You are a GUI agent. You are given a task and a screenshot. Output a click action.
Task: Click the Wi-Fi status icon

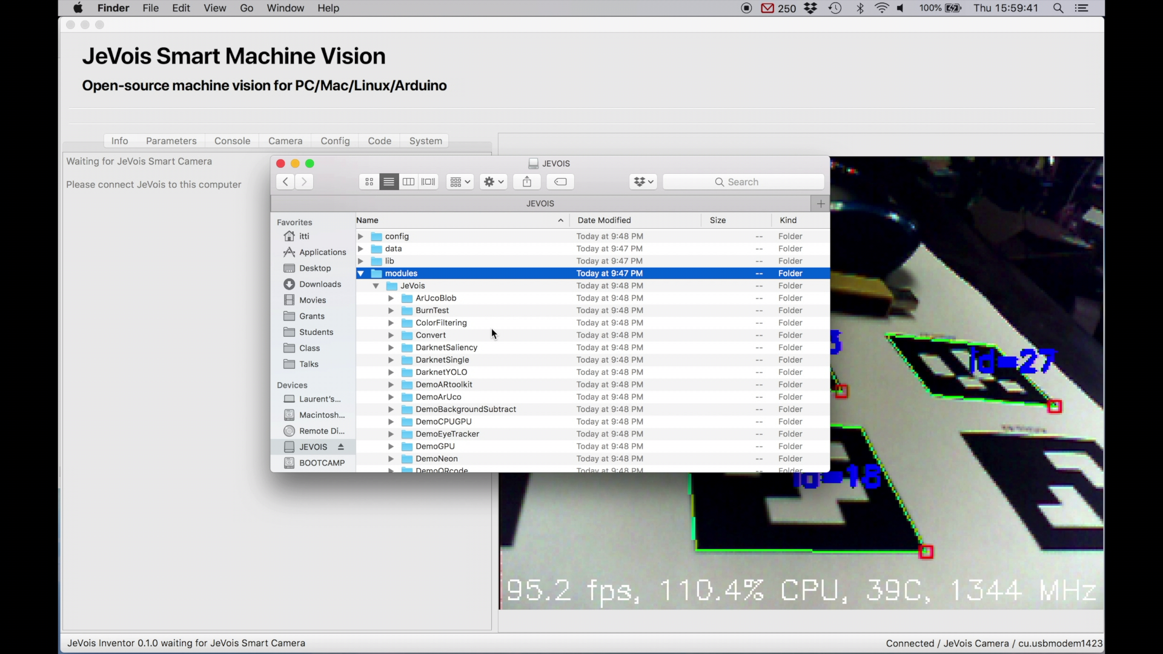pos(882,8)
